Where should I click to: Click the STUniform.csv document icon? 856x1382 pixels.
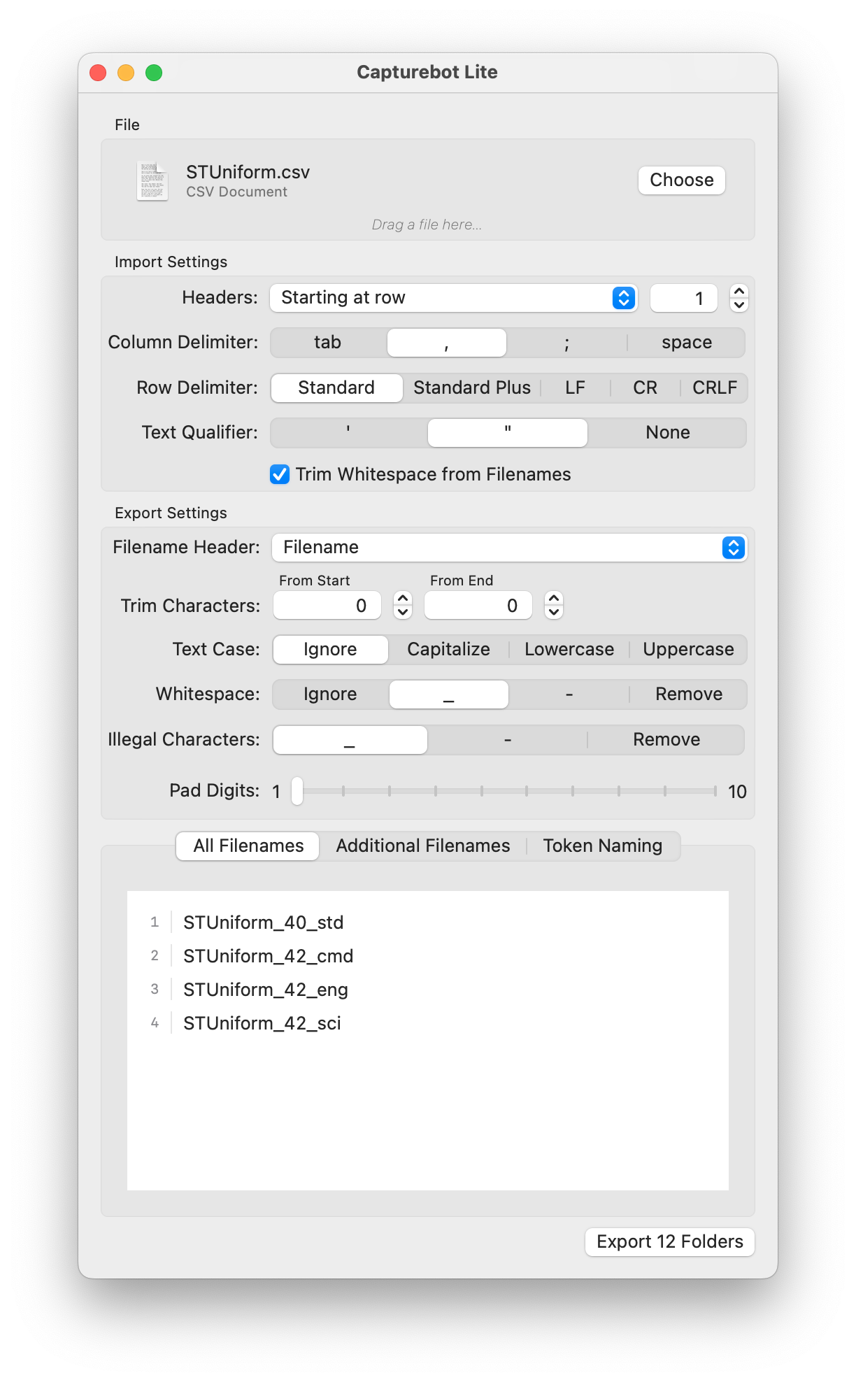click(x=152, y=182)
